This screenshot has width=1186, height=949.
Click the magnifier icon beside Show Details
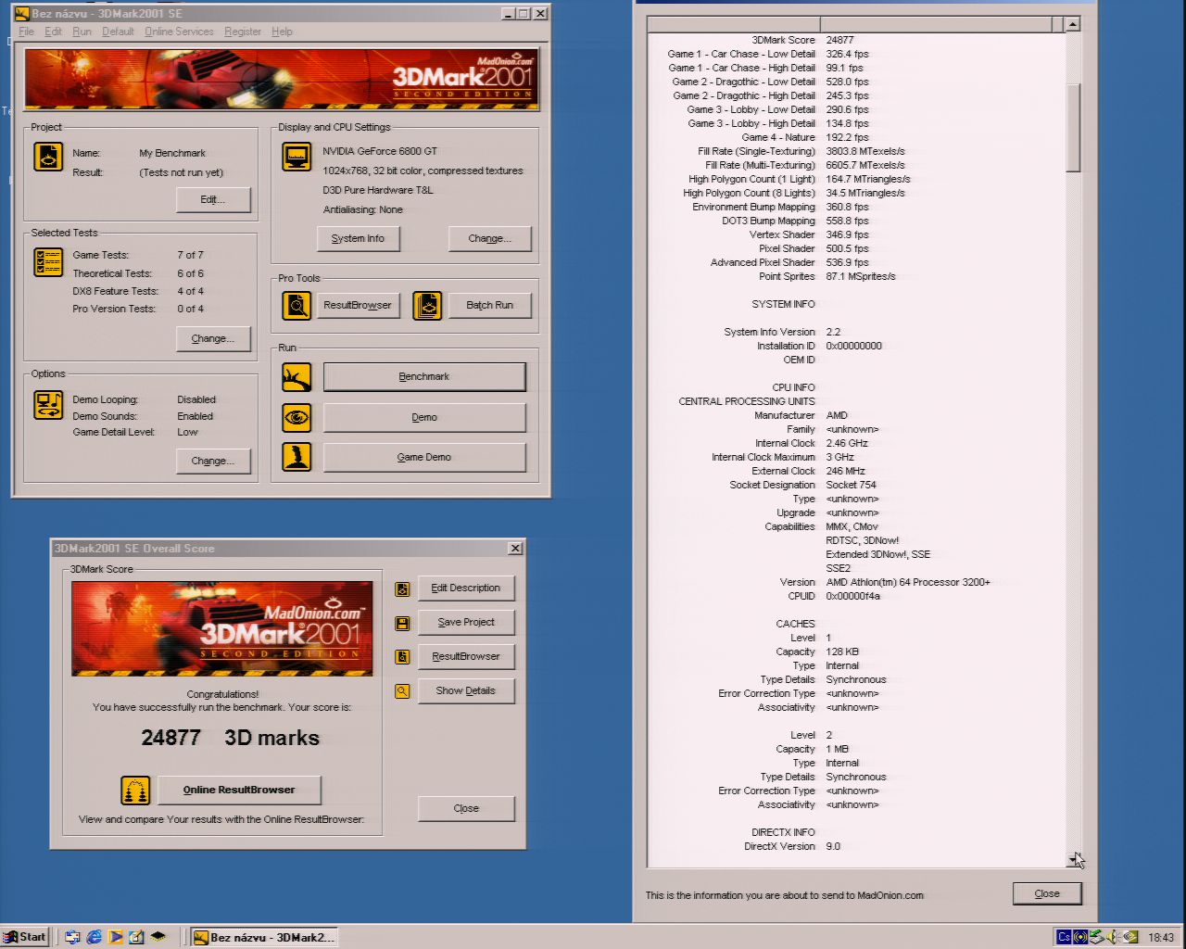[x=402, y=691]
